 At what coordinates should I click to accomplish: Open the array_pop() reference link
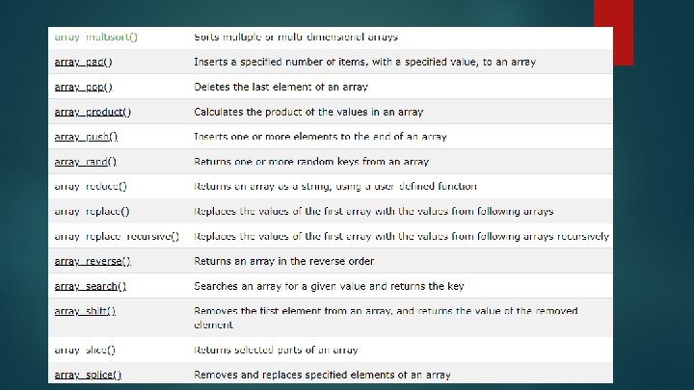[x=84, y=87]
